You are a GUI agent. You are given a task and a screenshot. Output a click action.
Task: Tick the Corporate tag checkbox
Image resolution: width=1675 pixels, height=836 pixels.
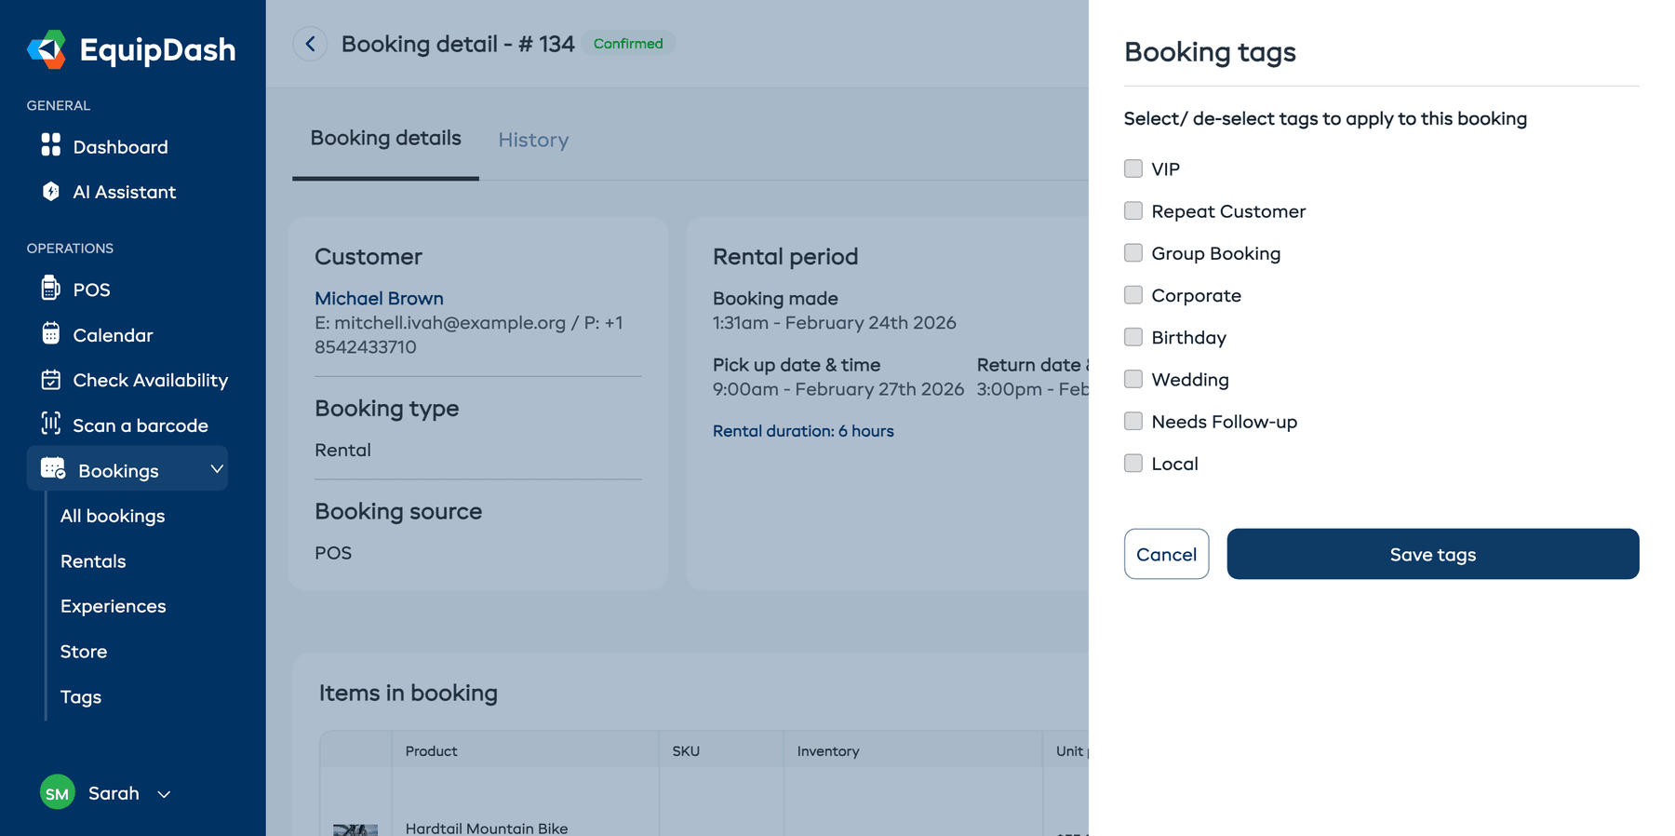point(1132,294)
